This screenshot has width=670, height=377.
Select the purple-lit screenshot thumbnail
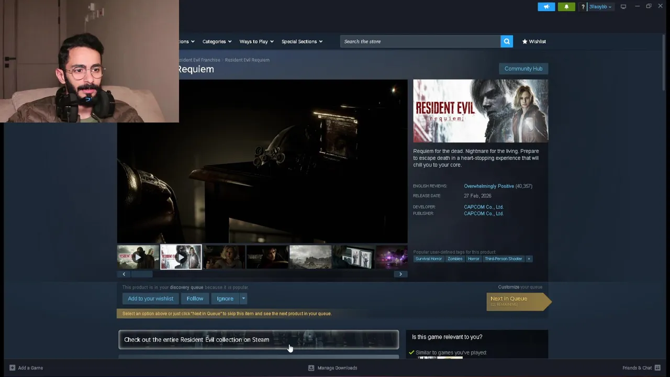pyautogui.click(x=392, y=257)
